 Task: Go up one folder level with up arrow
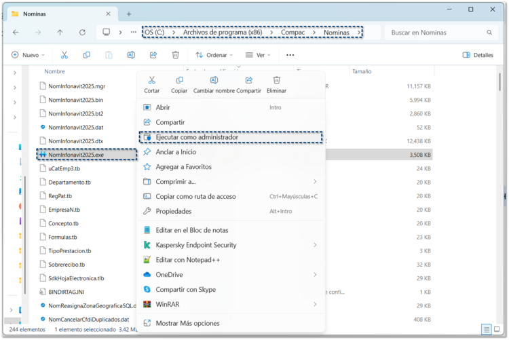tap(60, 32)
